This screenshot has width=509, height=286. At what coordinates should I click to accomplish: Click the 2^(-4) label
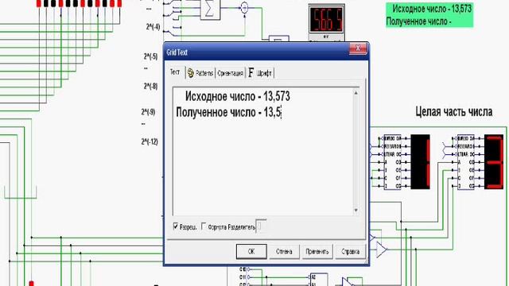coord(153,26)
